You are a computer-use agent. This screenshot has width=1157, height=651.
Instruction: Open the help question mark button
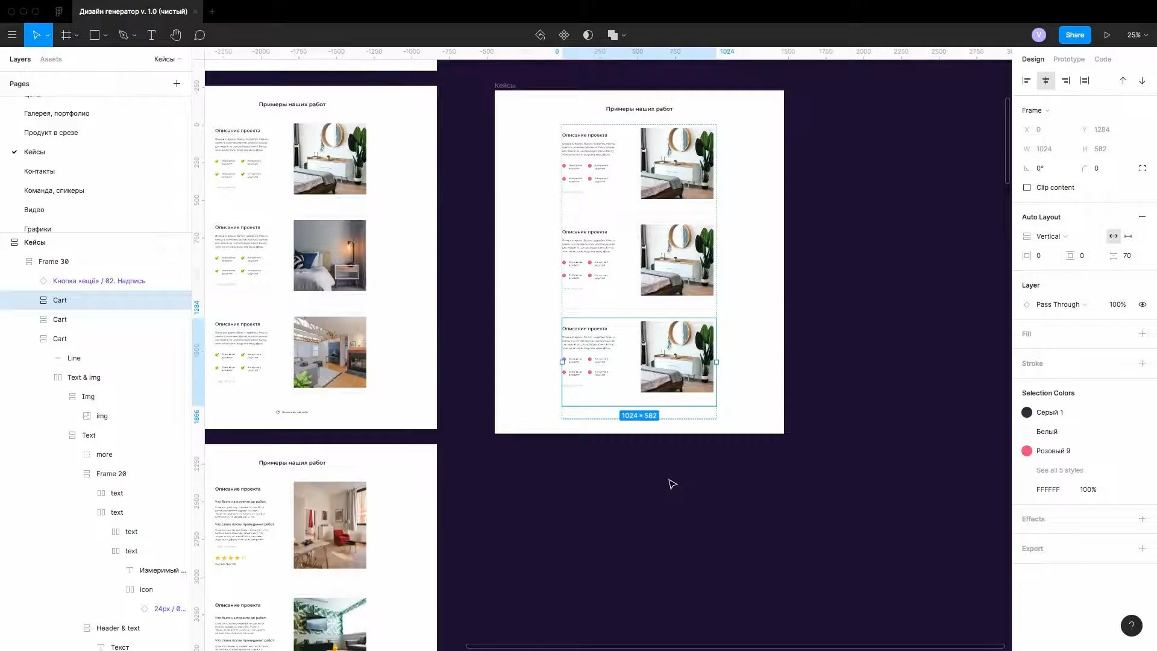[x=1131, y=626]
